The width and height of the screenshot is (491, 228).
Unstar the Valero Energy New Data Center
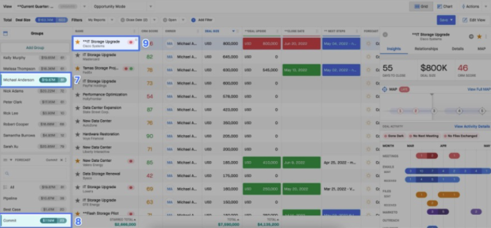[77, 161]
